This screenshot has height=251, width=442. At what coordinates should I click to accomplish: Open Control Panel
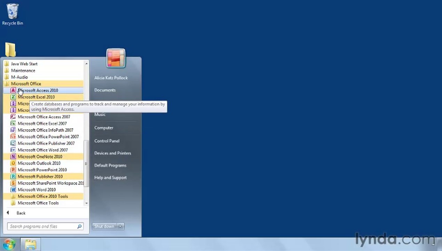pyautogui.click(x=107, y=141)
